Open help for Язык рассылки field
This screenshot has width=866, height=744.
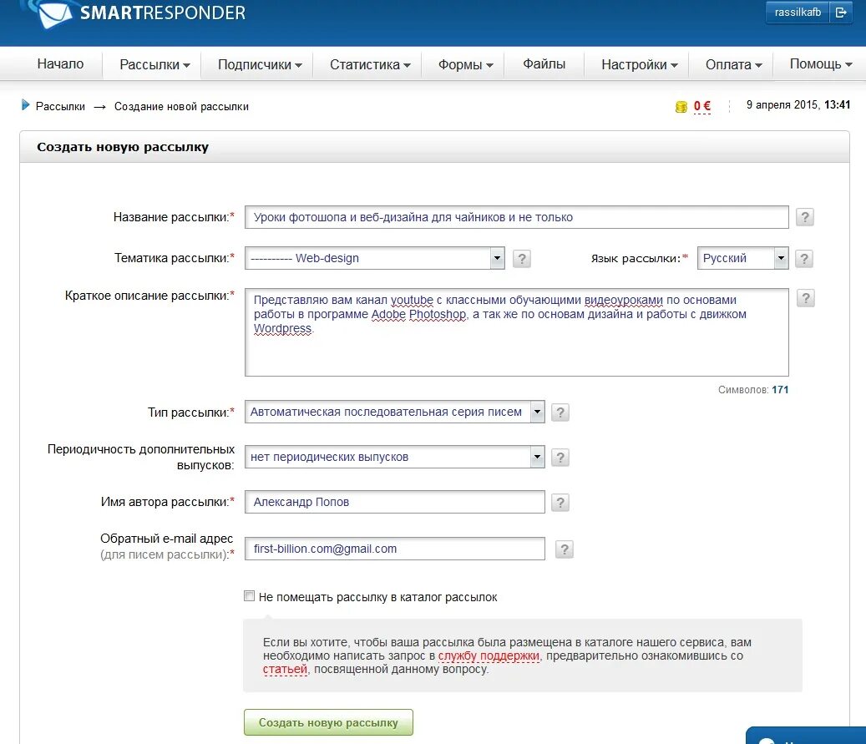pos(803,259)
